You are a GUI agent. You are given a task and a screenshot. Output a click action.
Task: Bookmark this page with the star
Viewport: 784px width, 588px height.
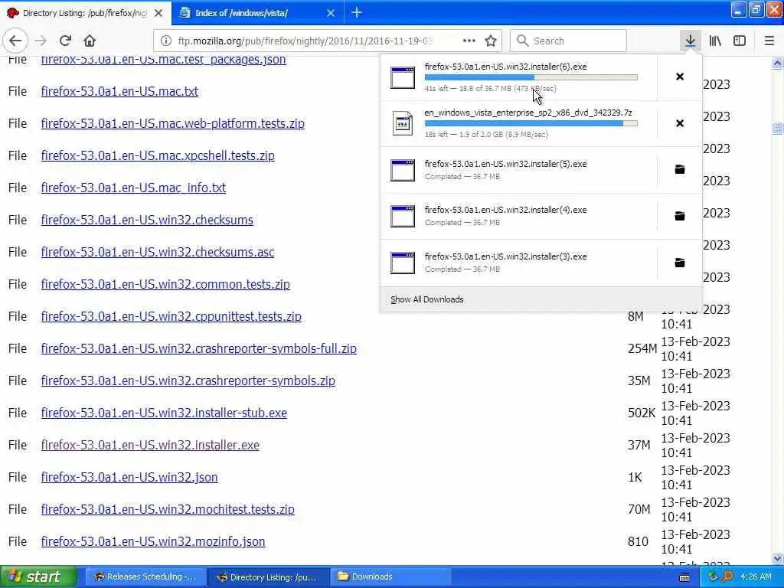click(491, 41)
